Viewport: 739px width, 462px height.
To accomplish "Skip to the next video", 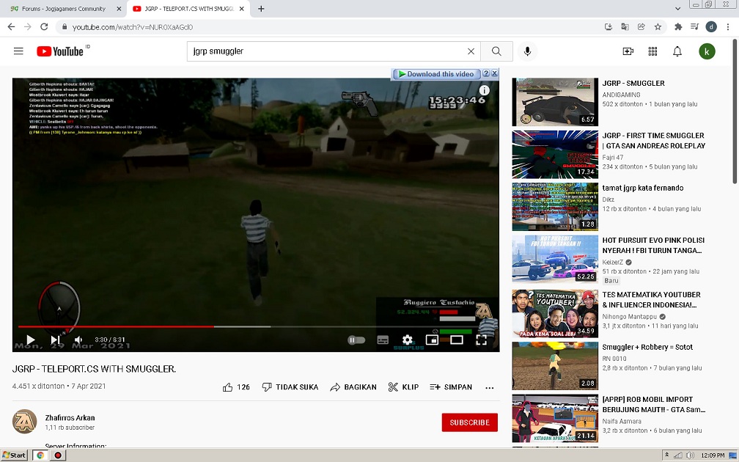I will click(x=55, y=340).
